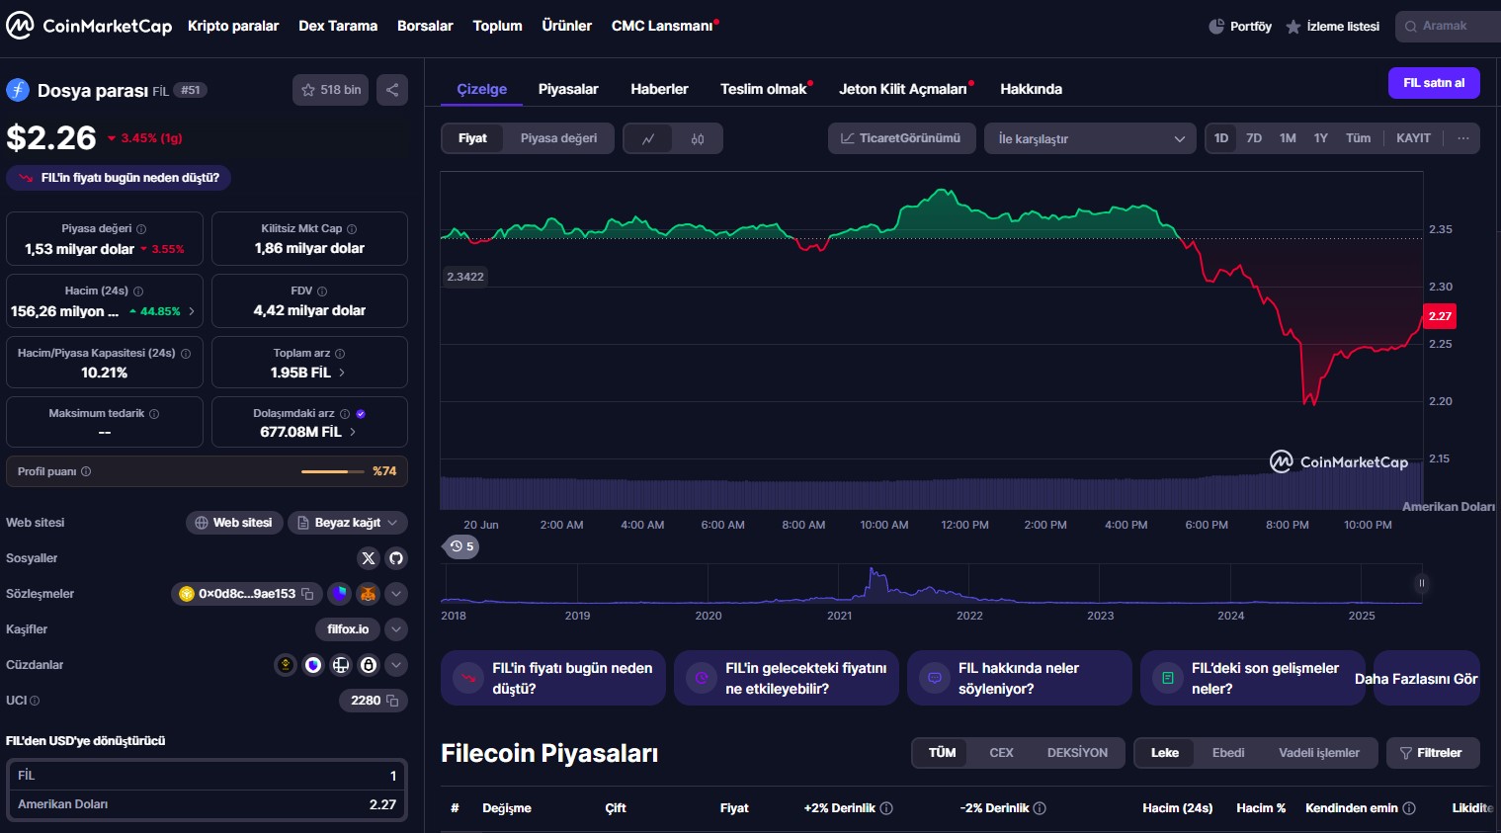The height and width of the screenshot is (833, 1501).
Task: Switch to the Haberler tab
Action: (x=659, y=89)
